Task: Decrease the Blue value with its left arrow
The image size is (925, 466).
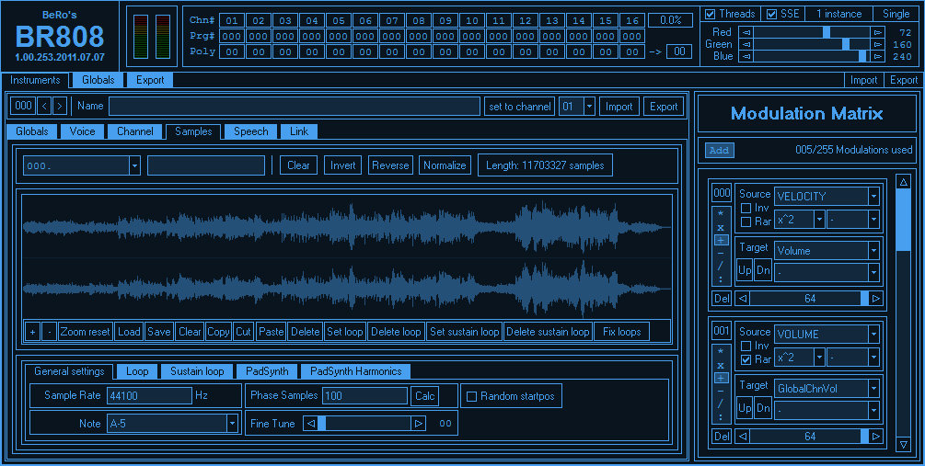Action: 746,57
